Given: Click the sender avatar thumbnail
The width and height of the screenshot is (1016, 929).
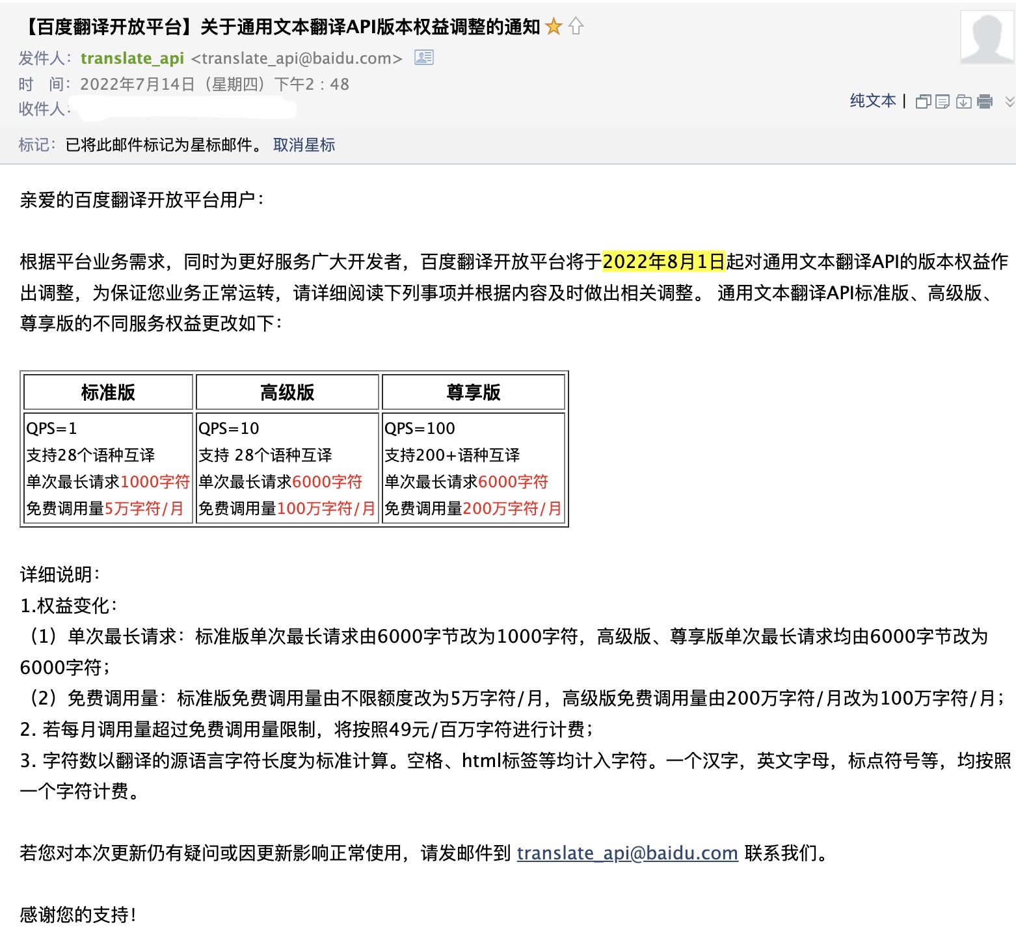Looking at the screenshot, I should click(987, 38).
